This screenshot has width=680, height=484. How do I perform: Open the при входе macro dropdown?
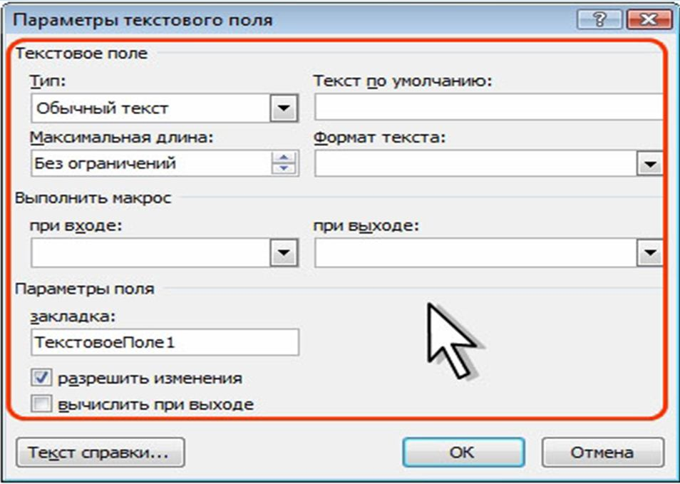pyautogui.click(x=284, y=253)
